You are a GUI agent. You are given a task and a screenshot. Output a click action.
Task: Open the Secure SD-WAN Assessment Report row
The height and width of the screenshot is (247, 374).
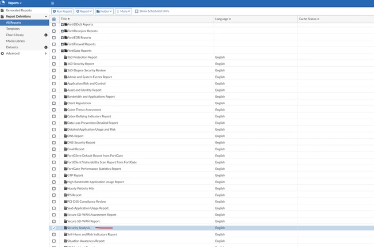(x=211, y=215)
